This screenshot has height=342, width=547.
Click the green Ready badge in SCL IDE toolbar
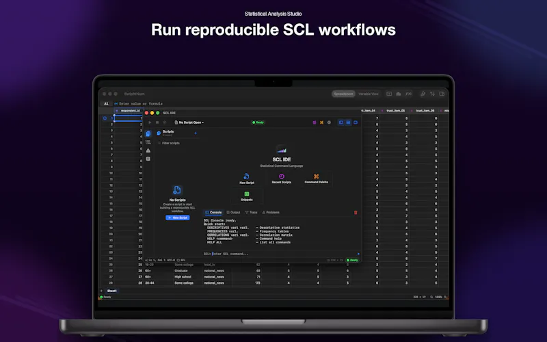[258, 122]
